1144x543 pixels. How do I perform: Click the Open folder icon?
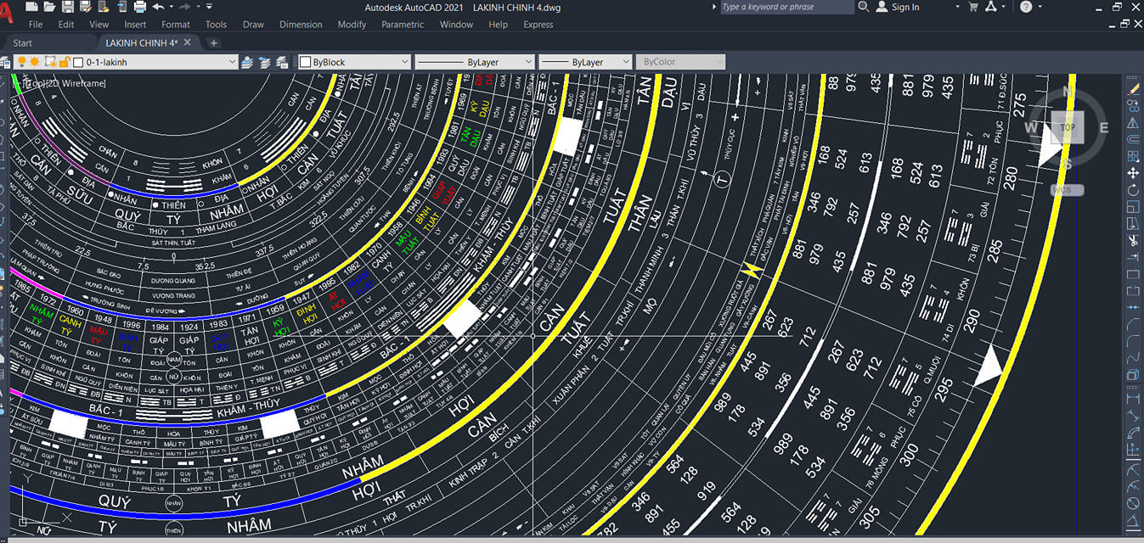pos(50,7)
